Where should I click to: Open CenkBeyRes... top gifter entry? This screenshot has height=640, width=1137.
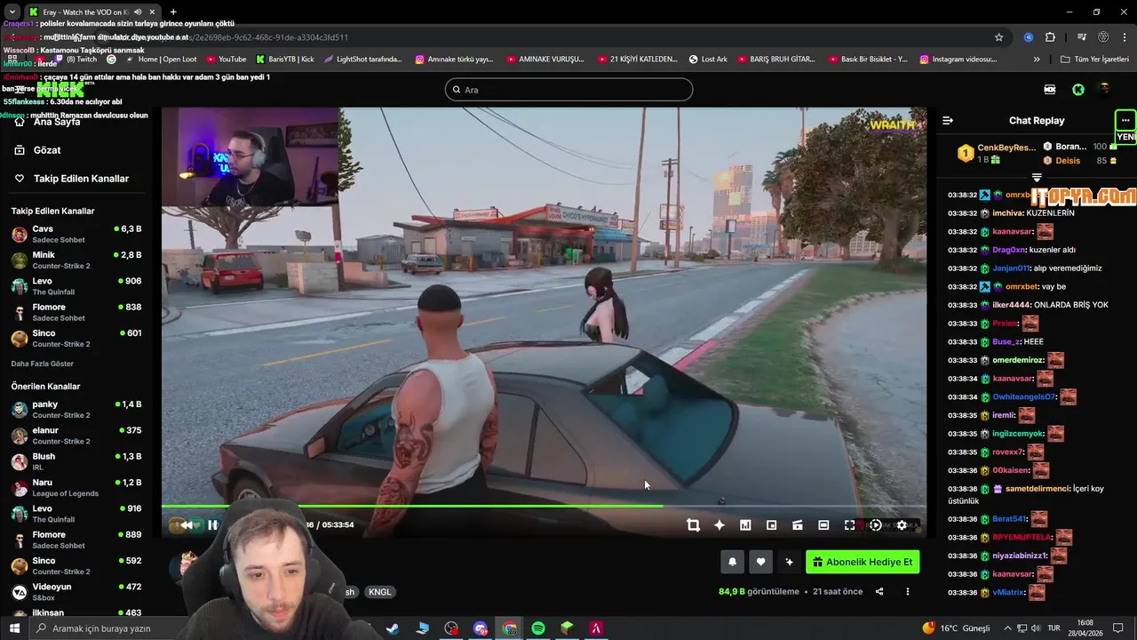pyautogui.click(x=996, y=153)
